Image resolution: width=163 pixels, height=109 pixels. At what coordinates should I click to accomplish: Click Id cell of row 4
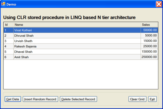[8, 46]
